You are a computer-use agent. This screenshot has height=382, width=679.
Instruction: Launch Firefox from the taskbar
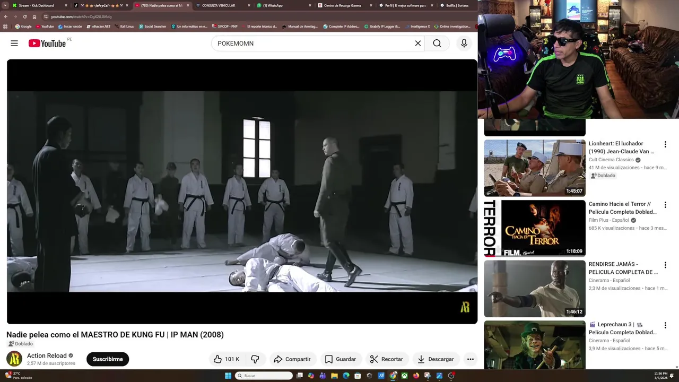[x=416, y=376]
